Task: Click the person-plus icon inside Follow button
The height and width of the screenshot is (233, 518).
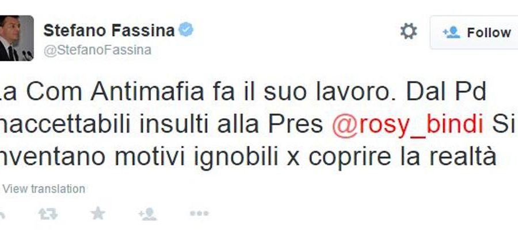Action: pyautogui.click(x=451, y=32)
